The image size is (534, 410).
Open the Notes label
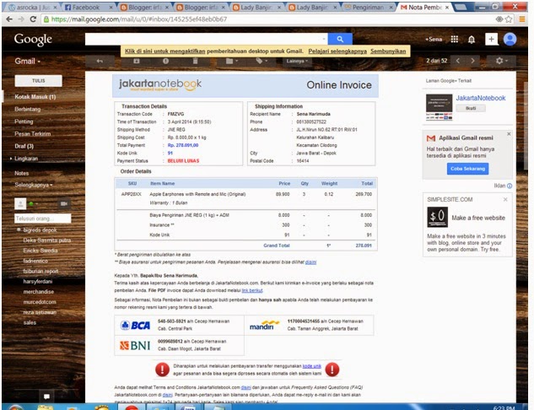21,173
